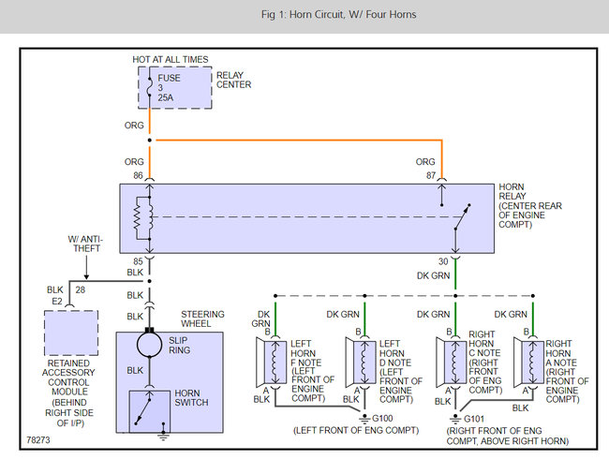Click the BLK label just below terminal 85
609x459 pixels.
(x=135, y=273)
